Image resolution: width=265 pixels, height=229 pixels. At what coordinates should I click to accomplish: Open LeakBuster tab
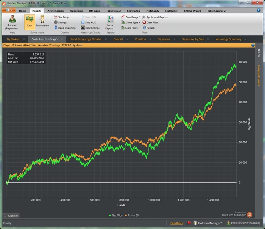click(171, 11)
